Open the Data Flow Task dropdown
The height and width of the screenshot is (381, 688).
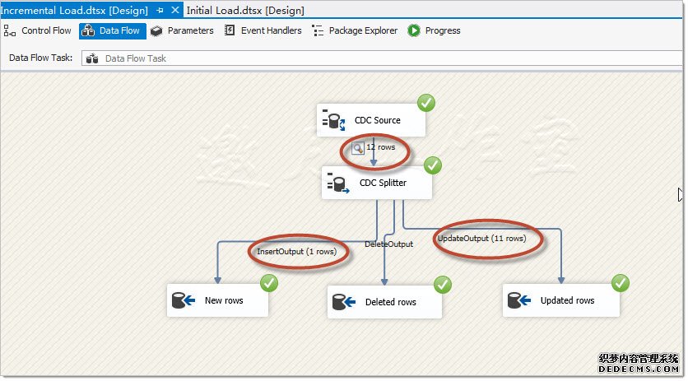(x=379, y=58)
